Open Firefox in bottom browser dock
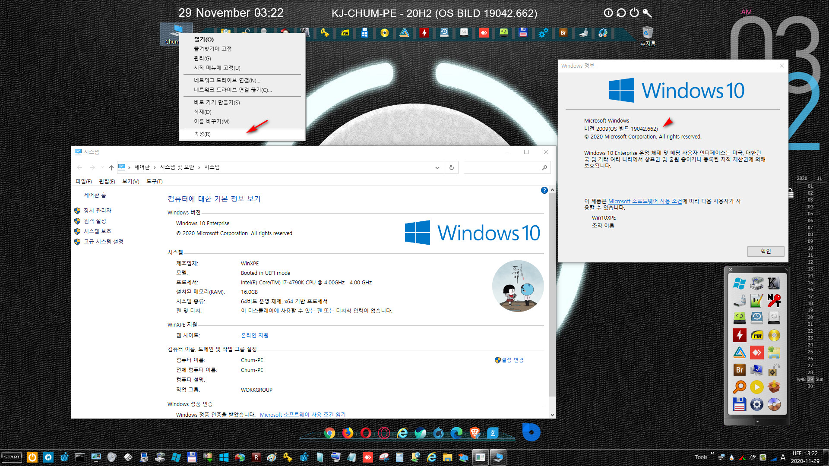829x466 pixels. [x=348, y=433]
